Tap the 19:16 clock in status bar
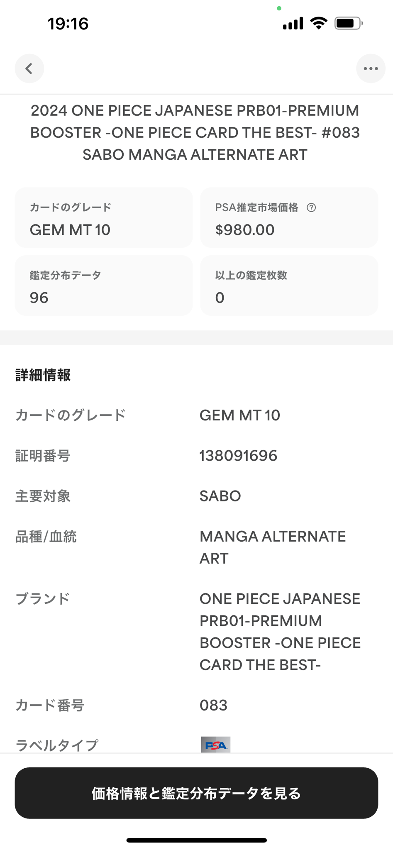The image size is (393, 850). [68, 24]
